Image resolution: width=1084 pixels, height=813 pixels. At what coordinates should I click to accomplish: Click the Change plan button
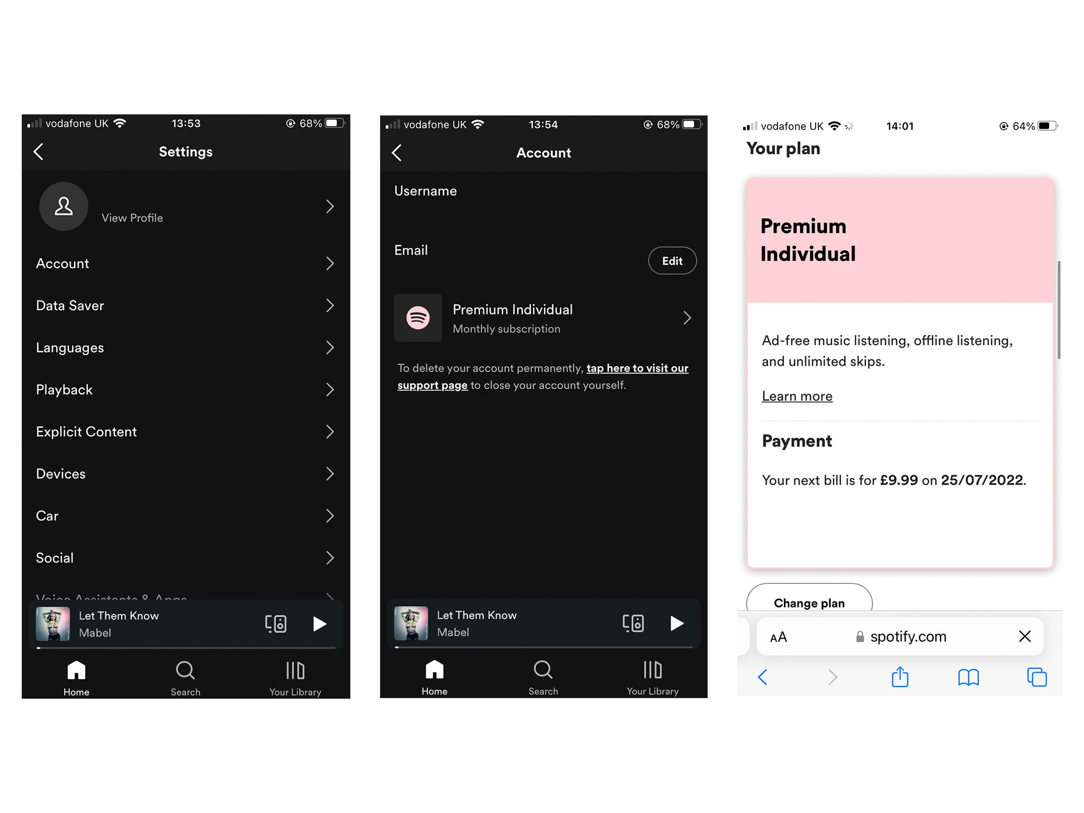click(810, 603)
